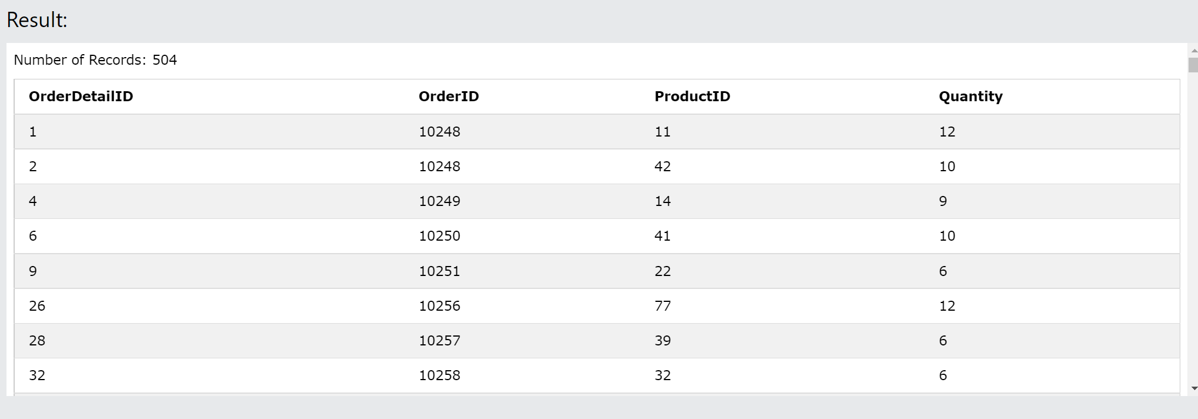1198x419 pixels.
Task: Click the scrollbar up arrow
Action: (1193, 51)
